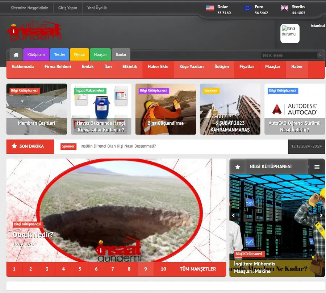
Task: Click the hava durumu weather icon
Action: 290,33
